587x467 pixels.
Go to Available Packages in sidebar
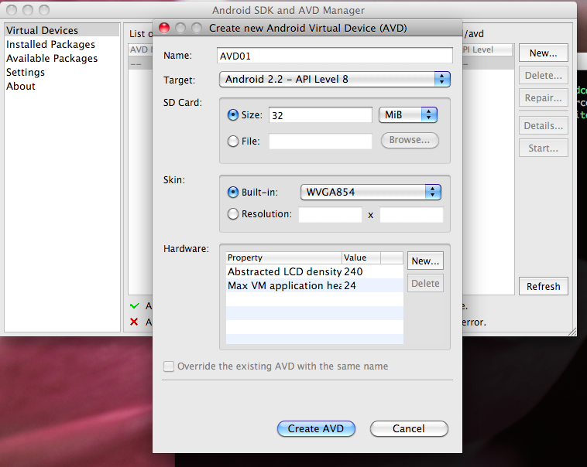52,59
